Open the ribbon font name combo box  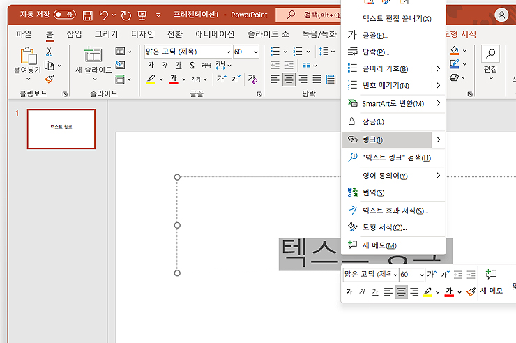tap(188, 52)
